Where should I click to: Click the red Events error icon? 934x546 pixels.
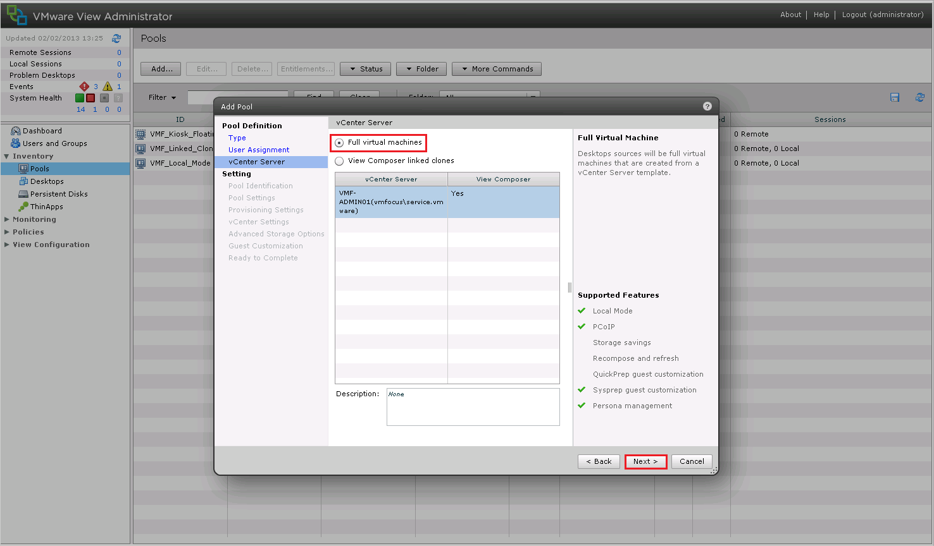(84, 87)
